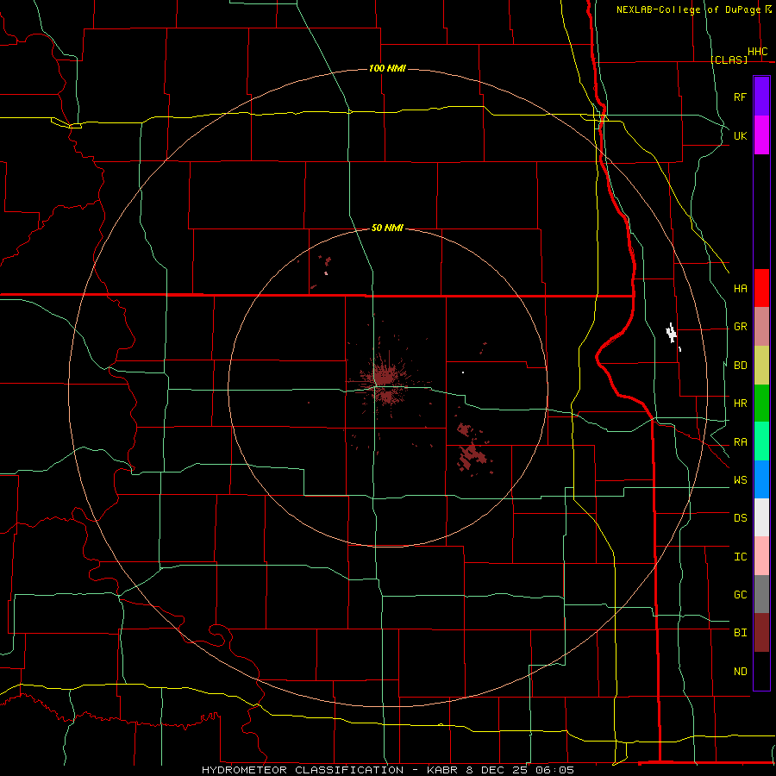Select the salmon GR legend swatch
The height and width of the screenshot is (776, 776).
pyautogui.click(x=761, y=327)
